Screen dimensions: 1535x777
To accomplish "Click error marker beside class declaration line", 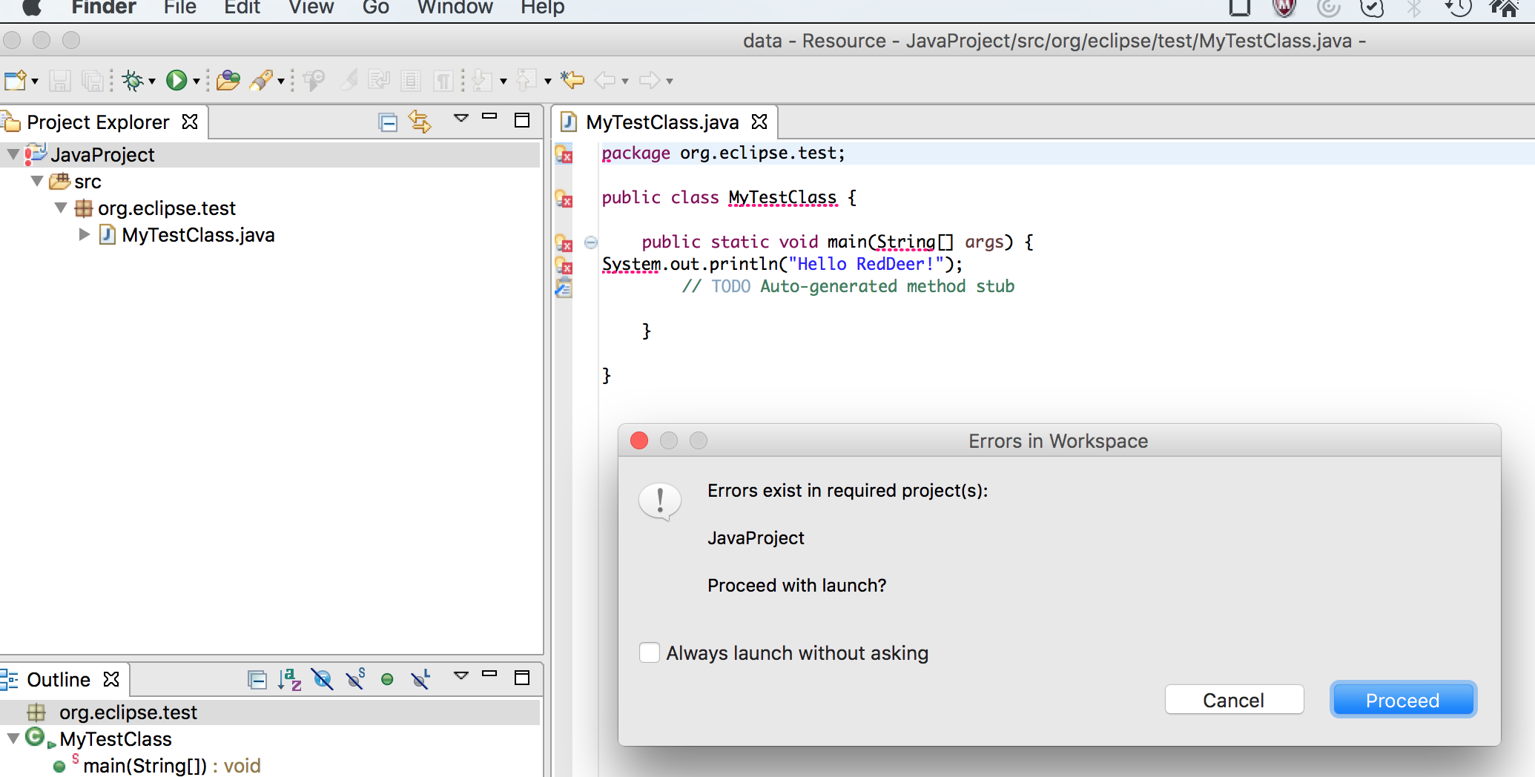I will [564, 198].
